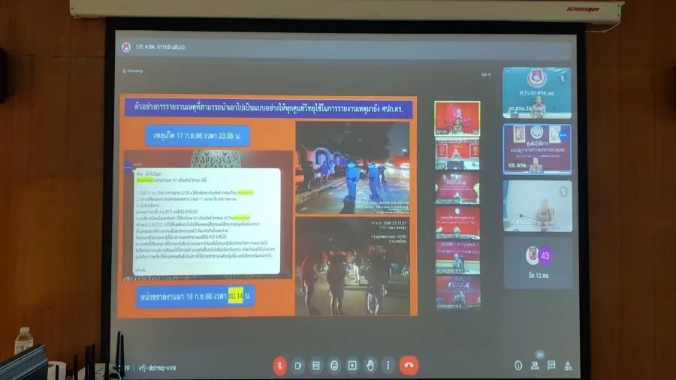Select the top participant video tile
Viewport: 676px width, 380px height.
[x=537, y=93]
